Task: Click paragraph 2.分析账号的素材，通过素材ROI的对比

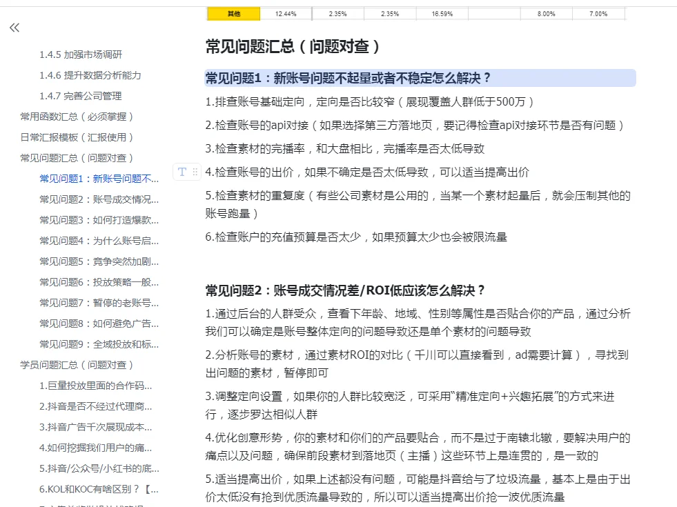Action: click(417, 364)
